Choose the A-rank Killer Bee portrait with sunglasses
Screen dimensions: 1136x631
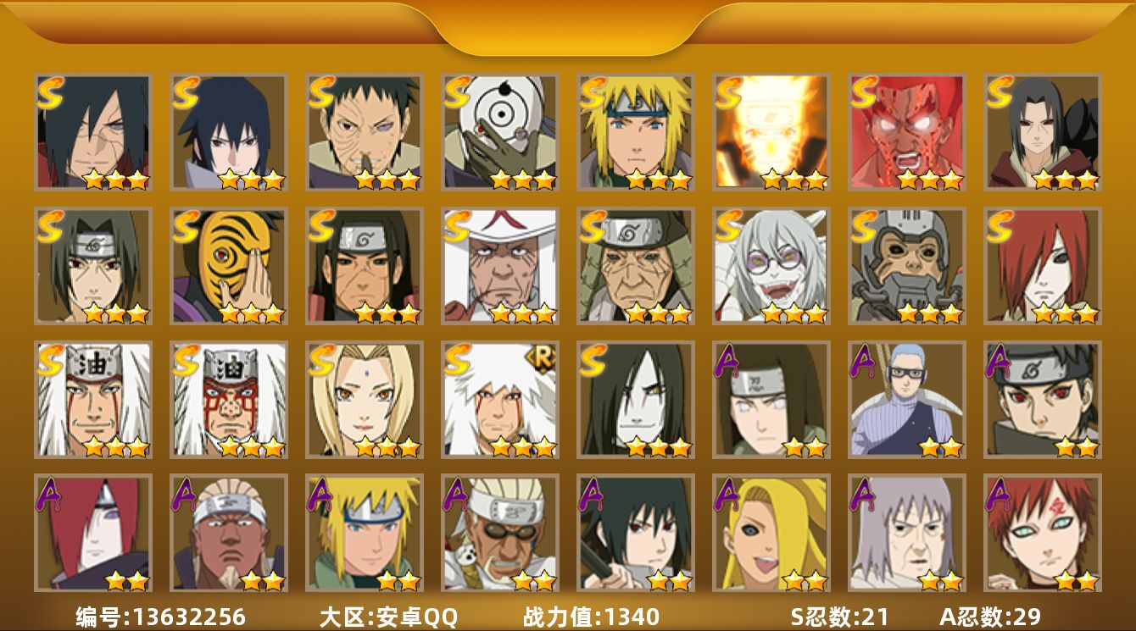500,533
